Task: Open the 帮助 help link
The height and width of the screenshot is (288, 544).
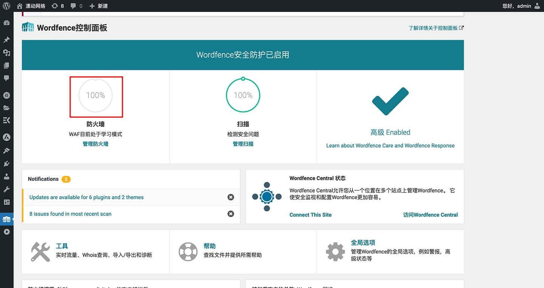Action: (210, 246)
